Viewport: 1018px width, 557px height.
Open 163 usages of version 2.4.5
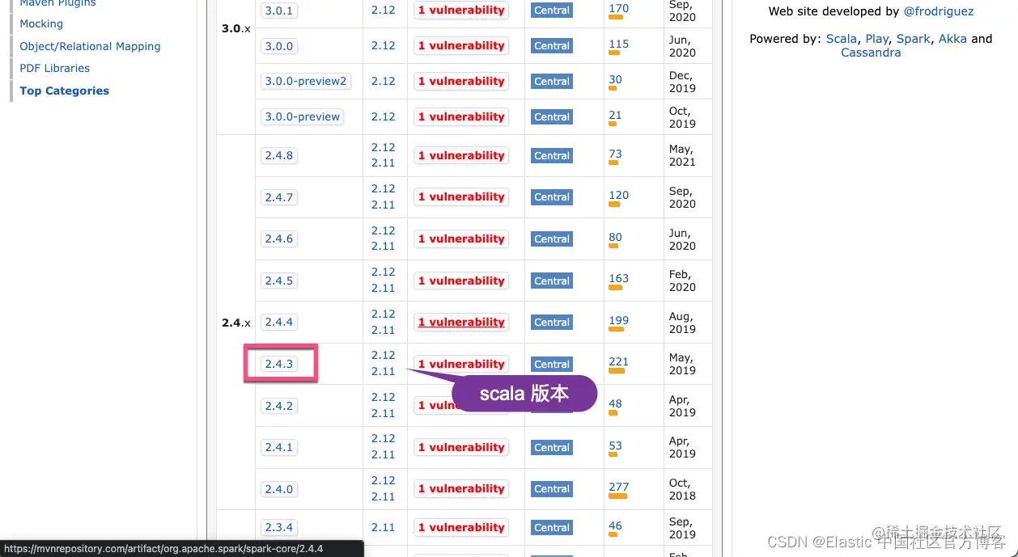(619, 279)
